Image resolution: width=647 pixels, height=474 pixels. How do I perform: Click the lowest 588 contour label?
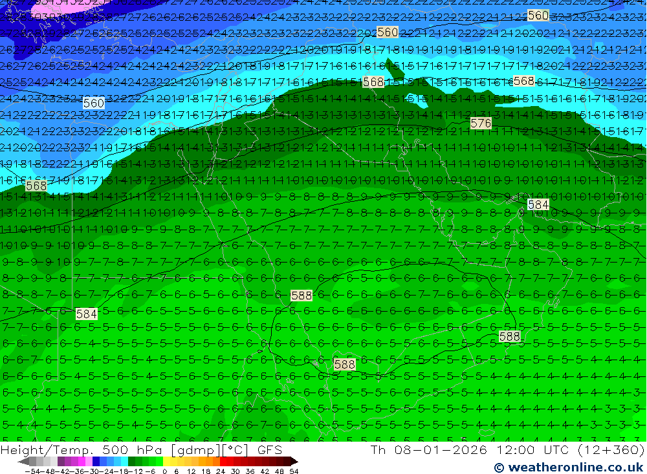click(345, 364)
